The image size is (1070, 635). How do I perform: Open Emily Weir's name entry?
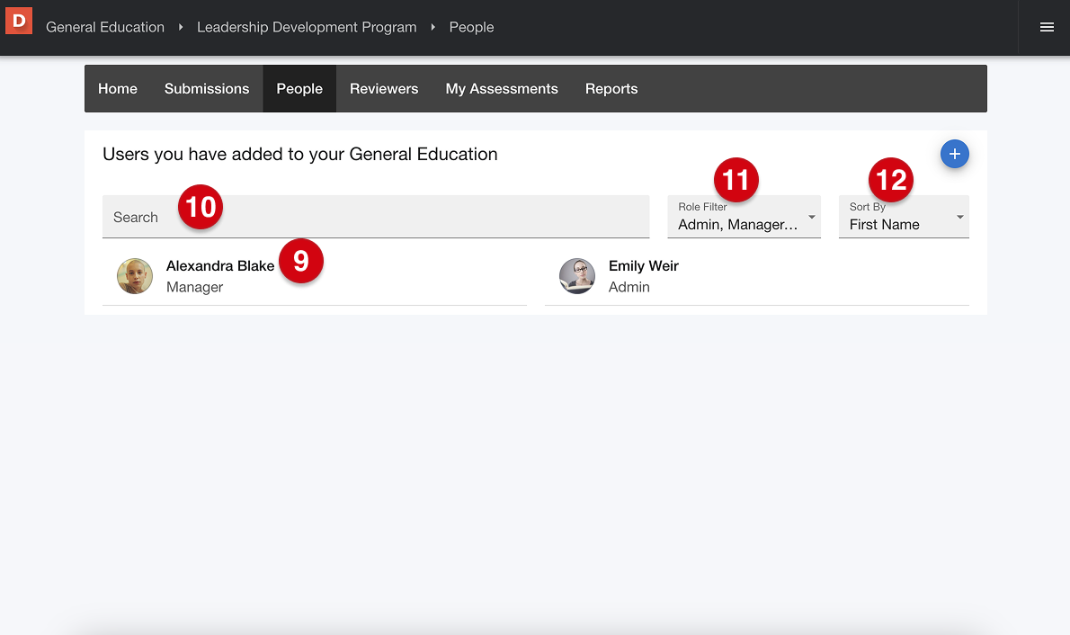point(644,265)
